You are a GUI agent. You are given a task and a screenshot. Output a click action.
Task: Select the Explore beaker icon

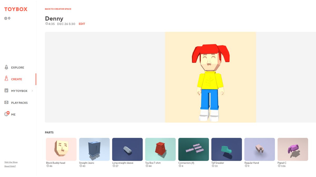pos(6,67)
